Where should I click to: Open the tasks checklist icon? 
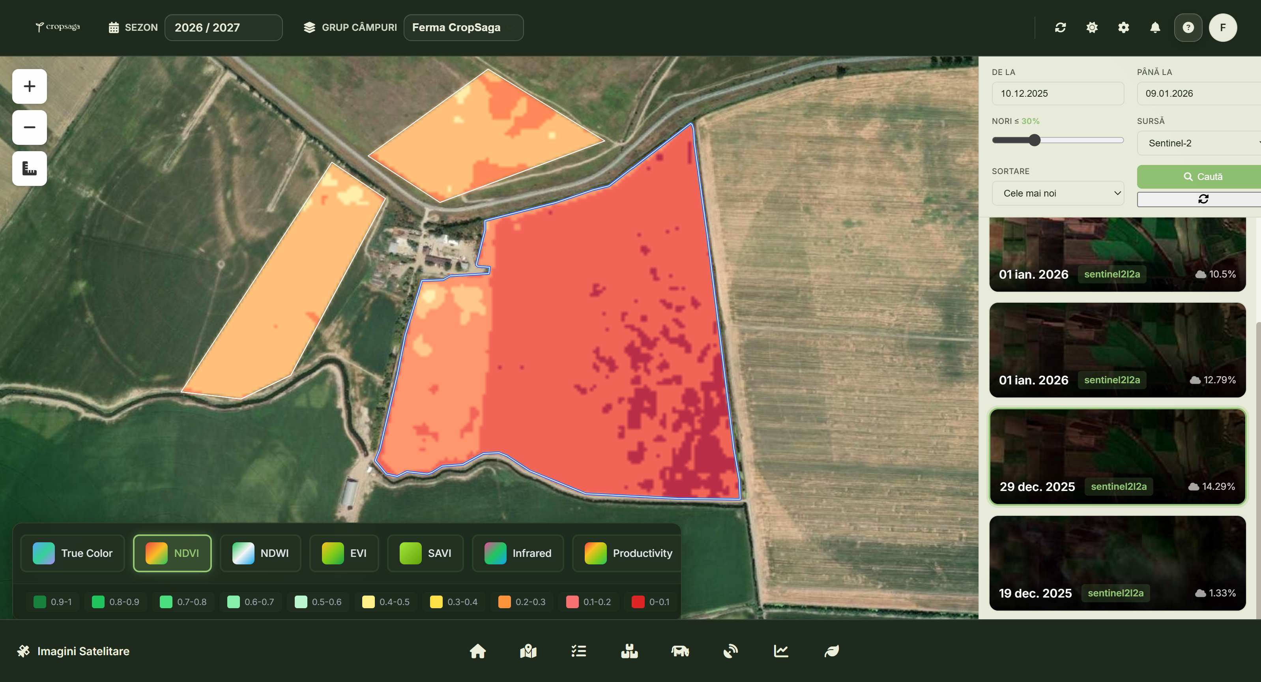(x=578, y=651)
